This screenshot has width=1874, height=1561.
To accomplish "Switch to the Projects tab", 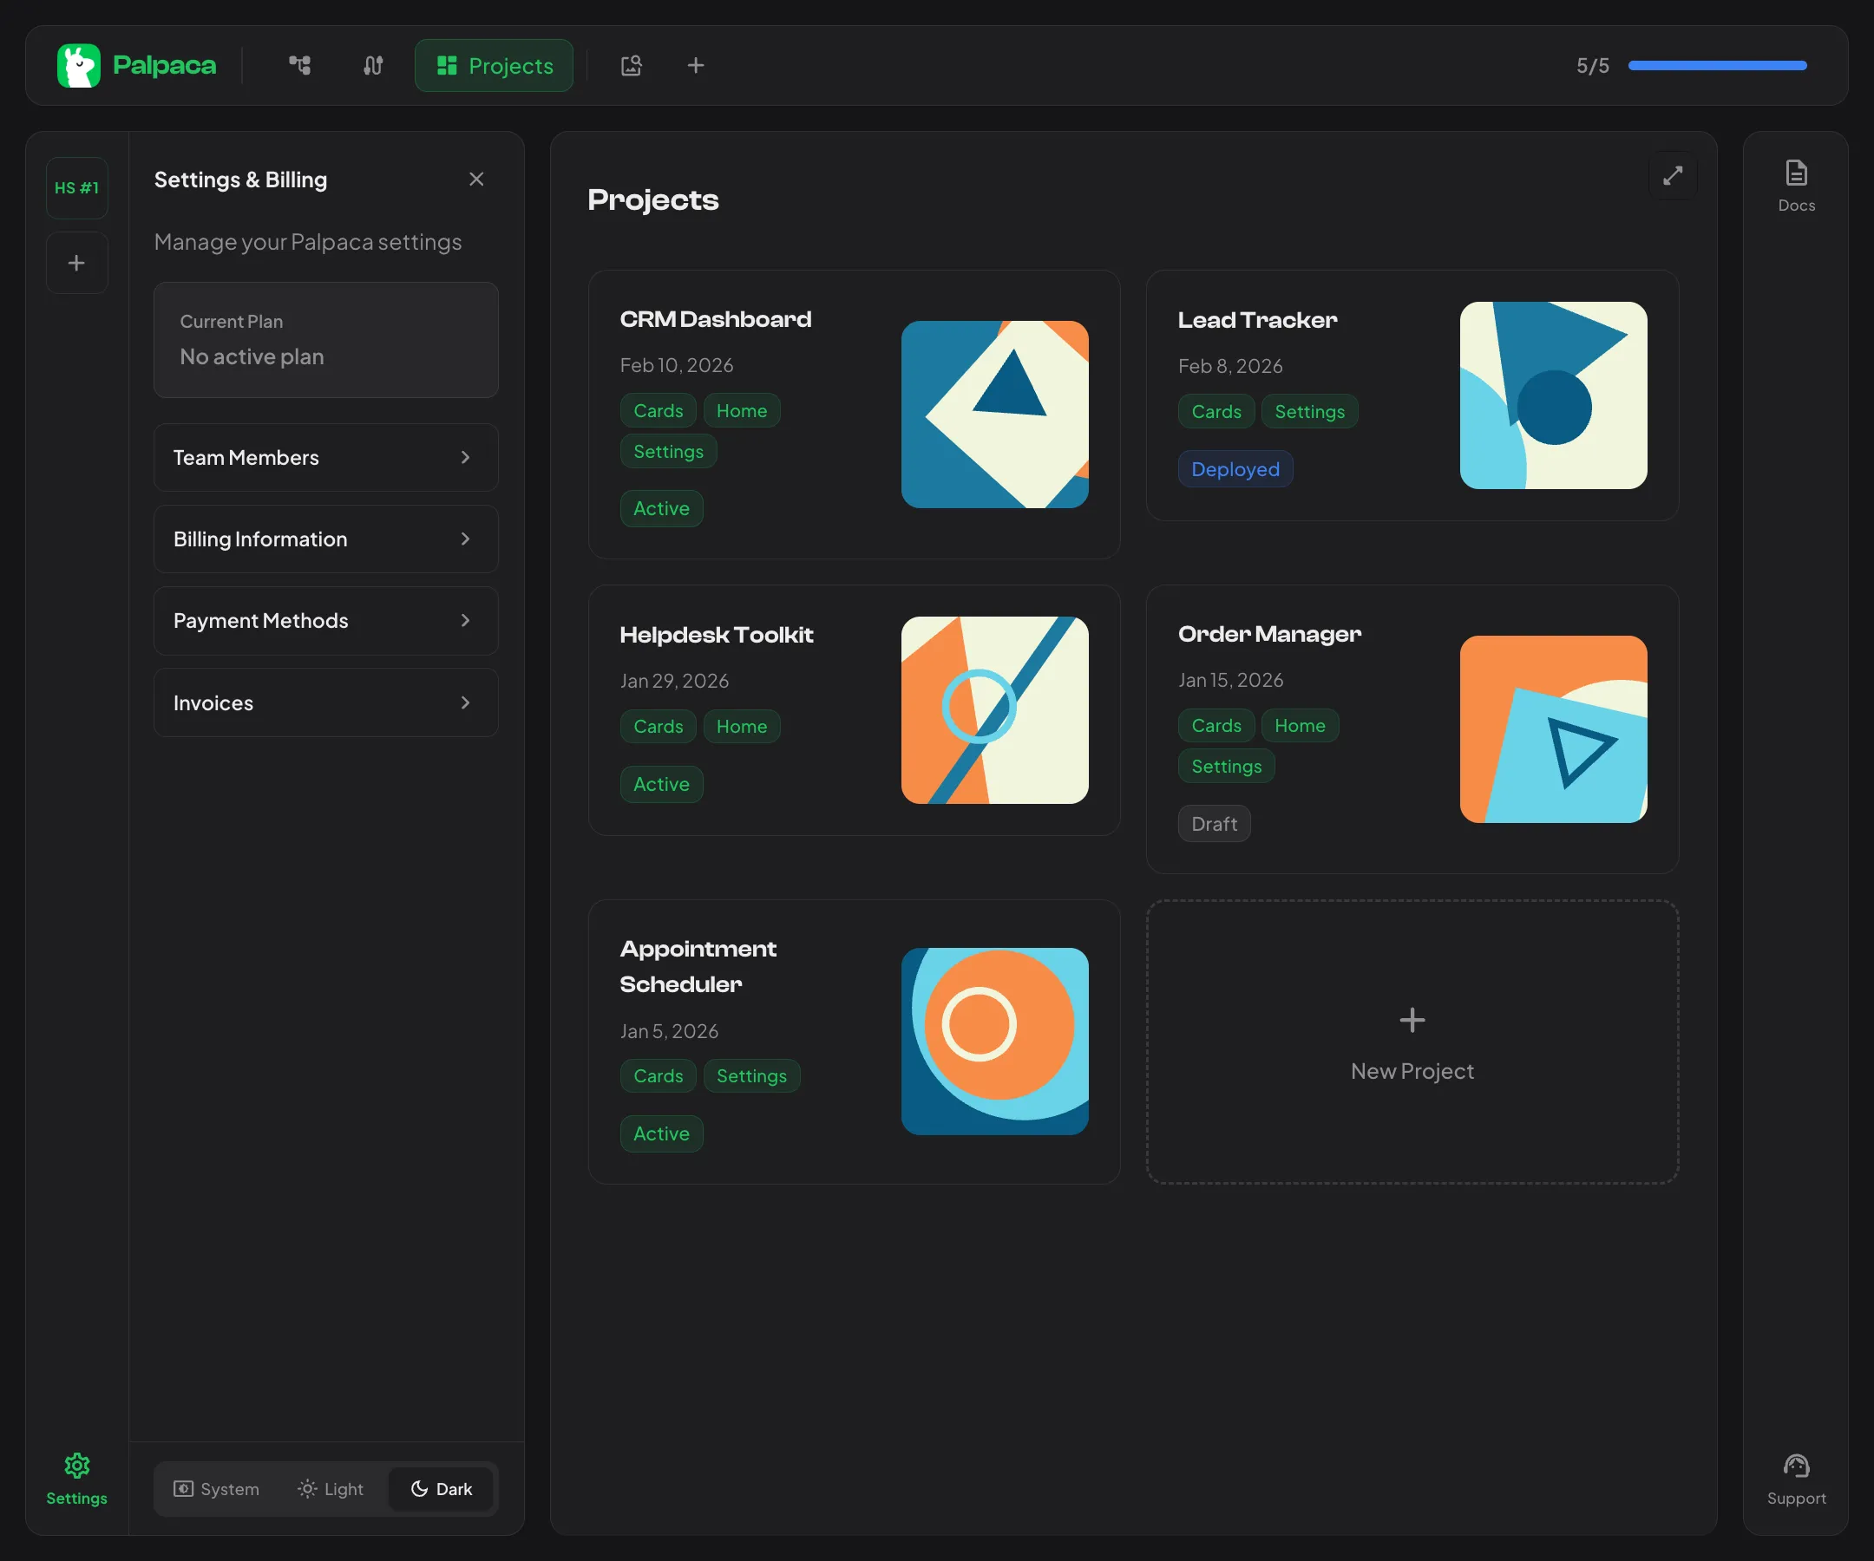I will click(x=494, y=65).
